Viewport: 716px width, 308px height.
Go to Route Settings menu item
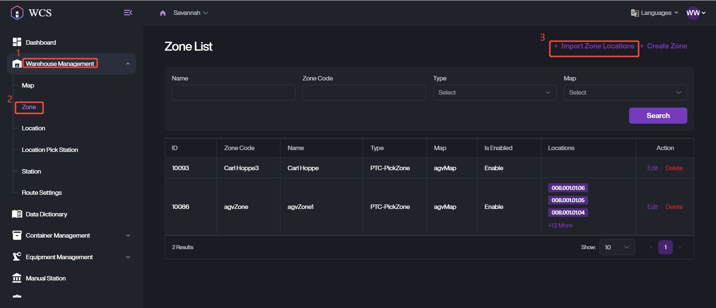42,193
